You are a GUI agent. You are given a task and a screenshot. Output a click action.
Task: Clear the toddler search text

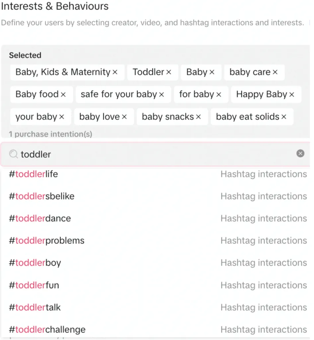(x=300, y=153)
